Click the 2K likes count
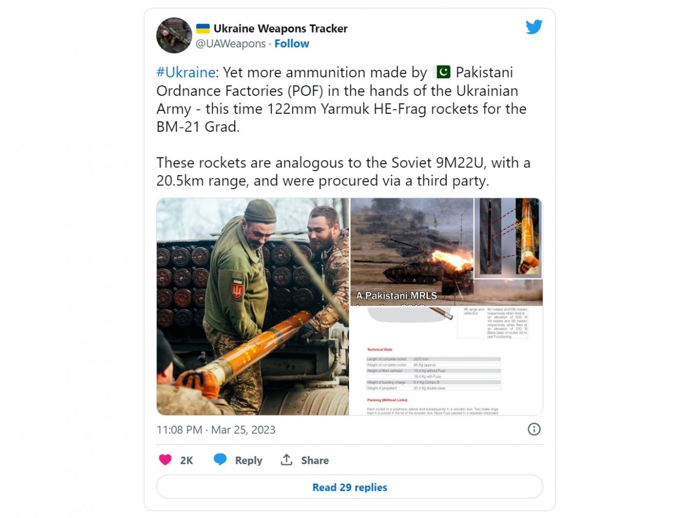This screenshot has width=697, height=518. pos(187,460)
